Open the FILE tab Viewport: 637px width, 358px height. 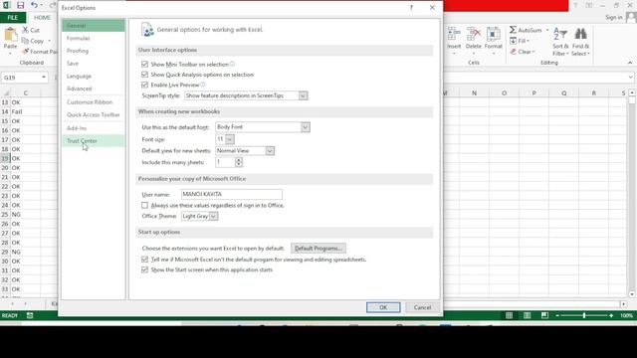point(13,18)
